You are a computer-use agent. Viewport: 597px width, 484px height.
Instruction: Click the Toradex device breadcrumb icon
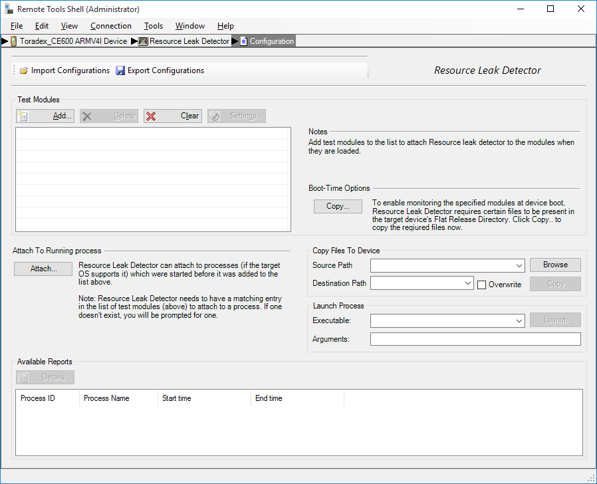(13, 41)
